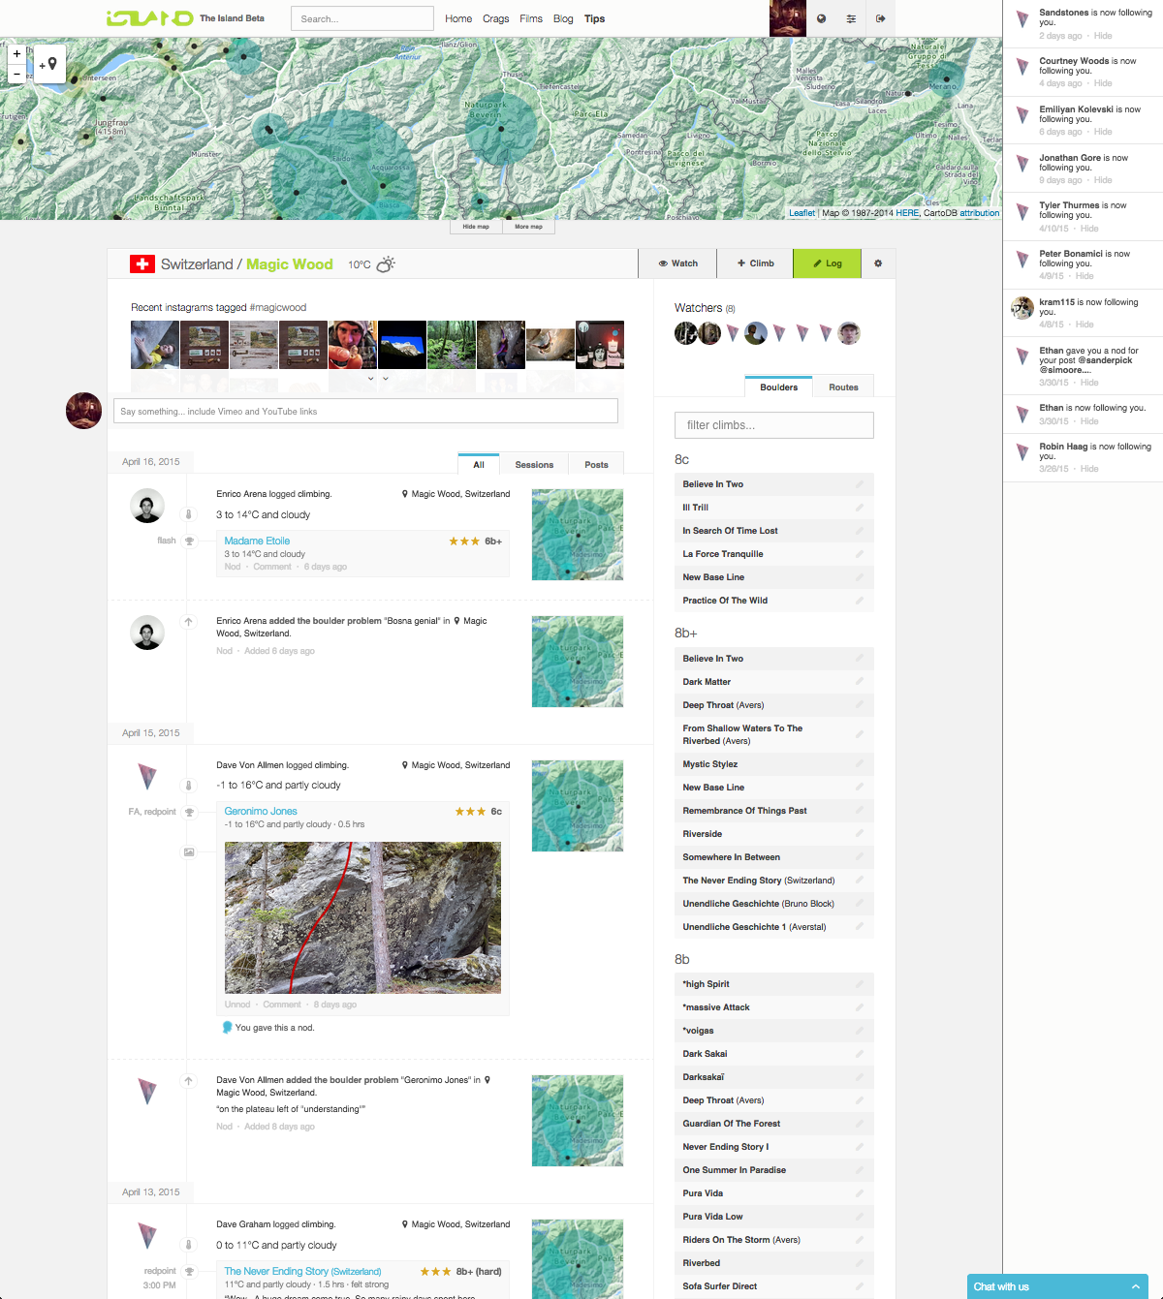
Task: Hide the Courtney Woods notification
Action: click(1103, 83)
